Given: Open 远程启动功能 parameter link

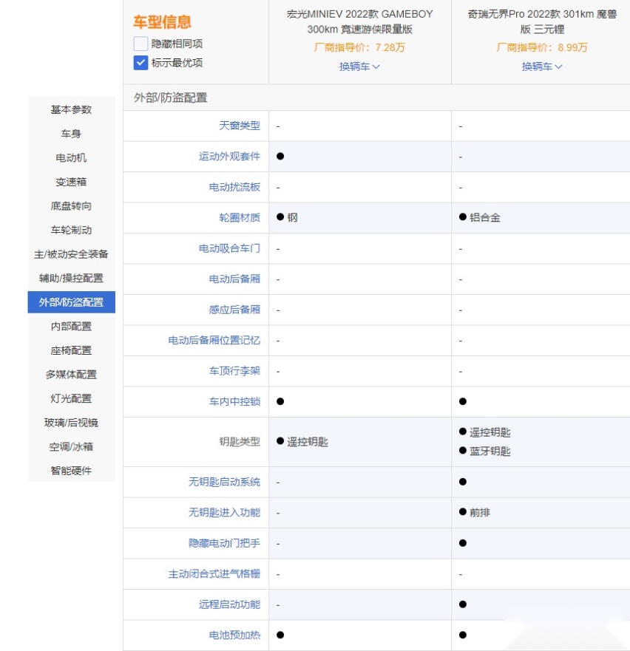Looking at the screenshot, I should pyautogui.click(x=229, y=604).
